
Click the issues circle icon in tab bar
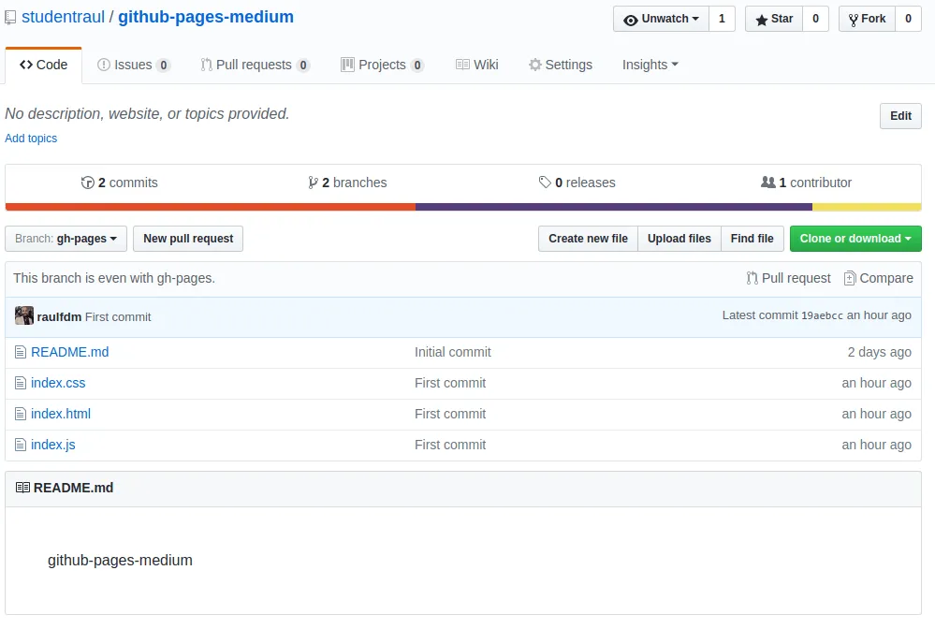(104, 65)
